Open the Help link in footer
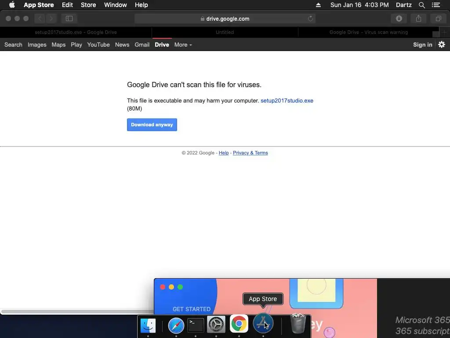The image size is (450, 338). pyautogui.click(x=224, y=153)
